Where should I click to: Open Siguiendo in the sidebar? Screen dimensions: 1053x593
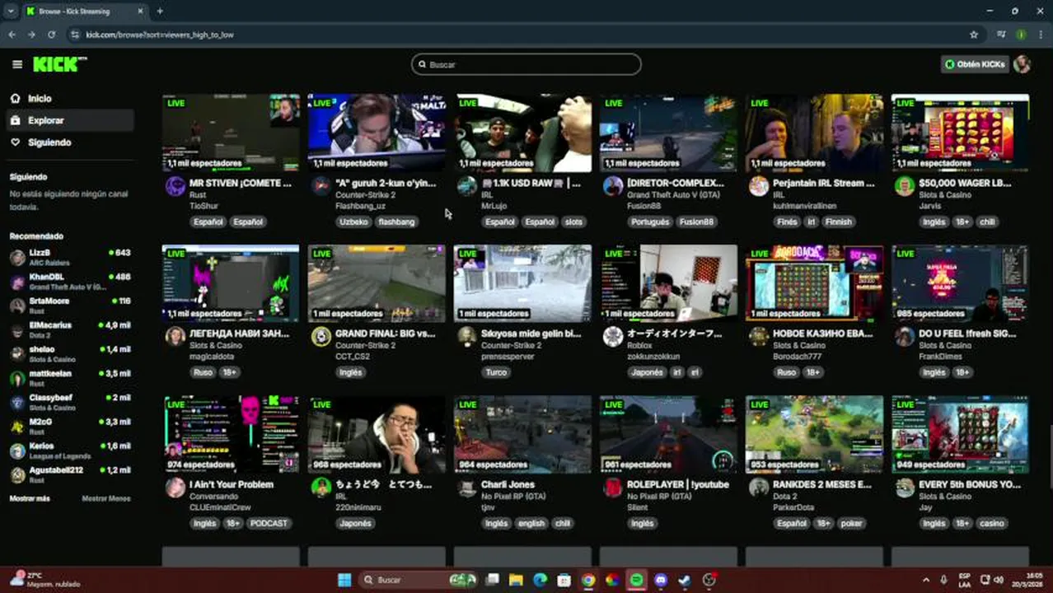[x=69, y=142]
